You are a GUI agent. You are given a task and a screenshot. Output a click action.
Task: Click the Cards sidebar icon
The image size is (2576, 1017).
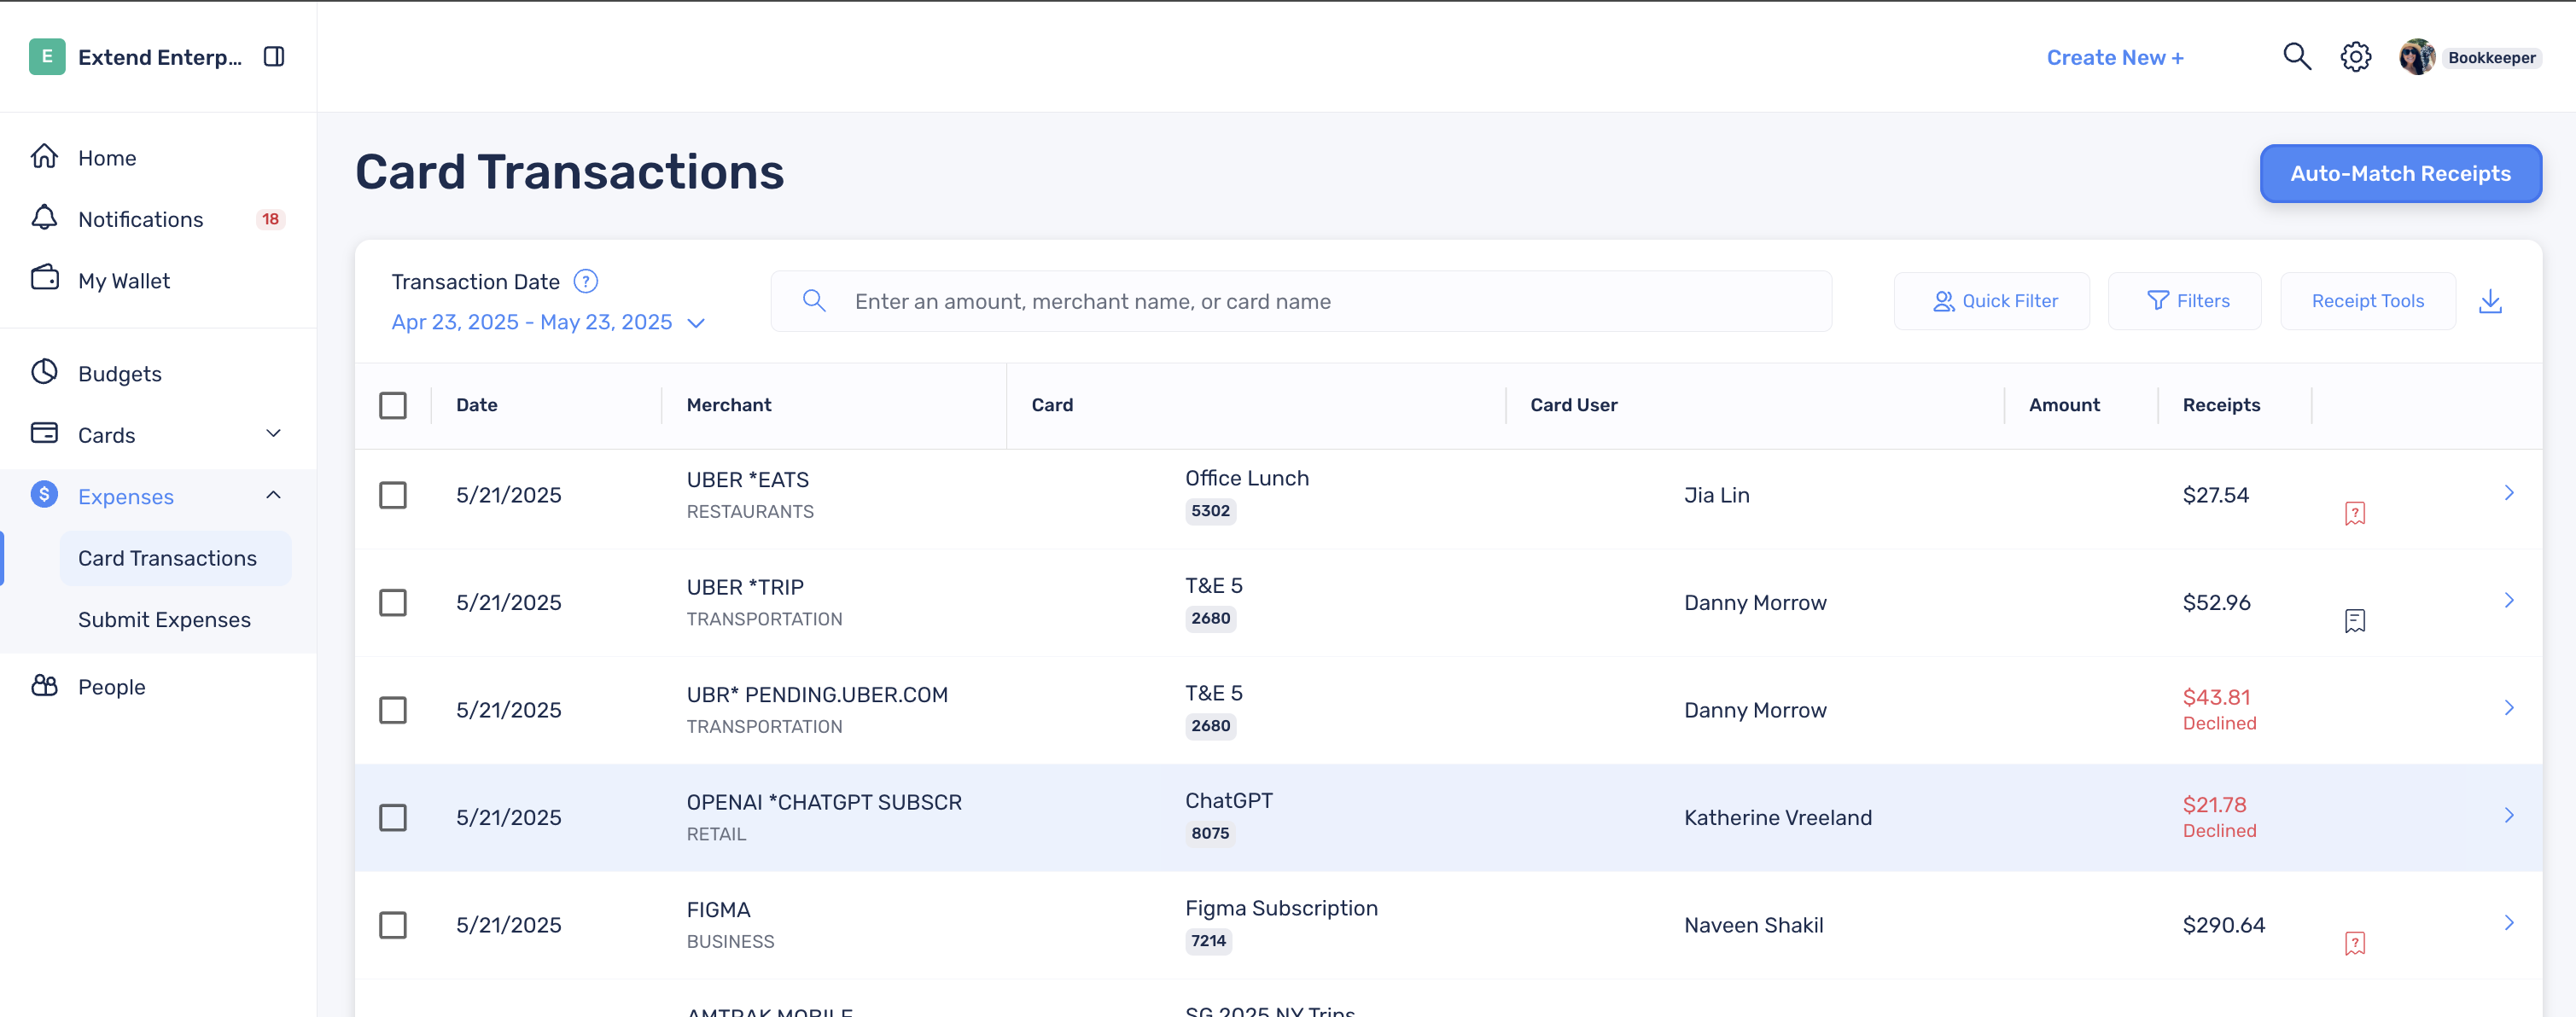(44, 433)
